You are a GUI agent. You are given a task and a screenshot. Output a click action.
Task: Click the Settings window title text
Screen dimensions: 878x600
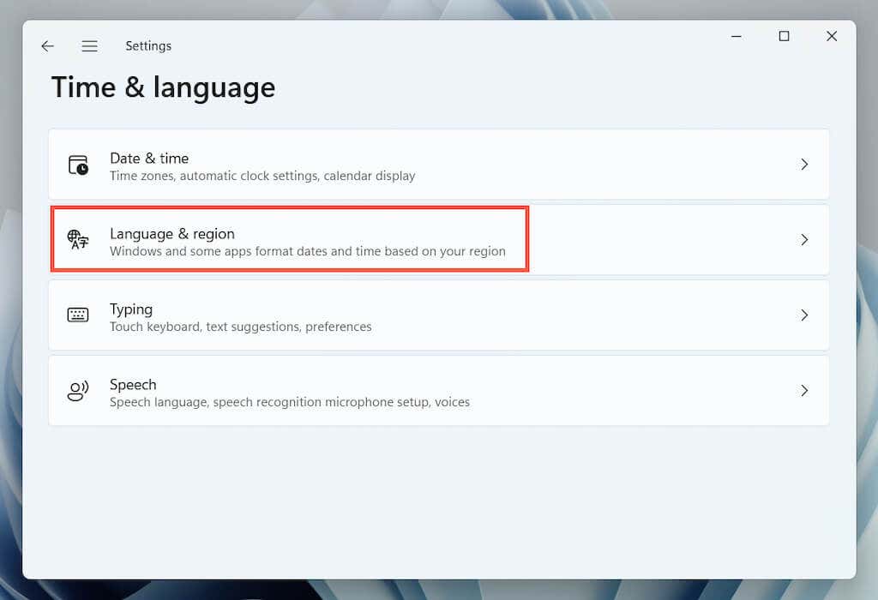[148, 46]
